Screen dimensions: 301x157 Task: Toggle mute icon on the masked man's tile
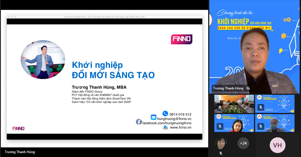(x=260, y=126)
